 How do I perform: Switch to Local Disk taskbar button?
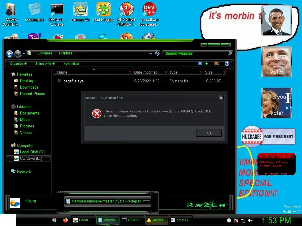coord(83,220)
